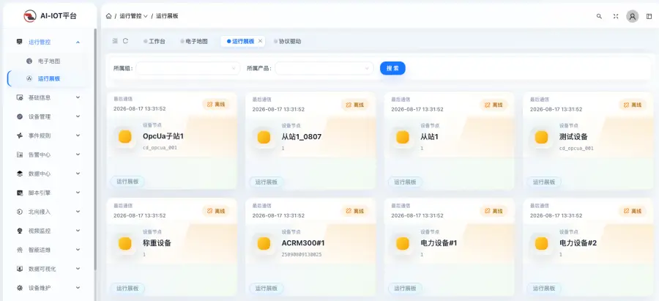Switch to the 电子地图 tab
The height and width of the screenshot is (301, 659).
click(x=194, y=41)
